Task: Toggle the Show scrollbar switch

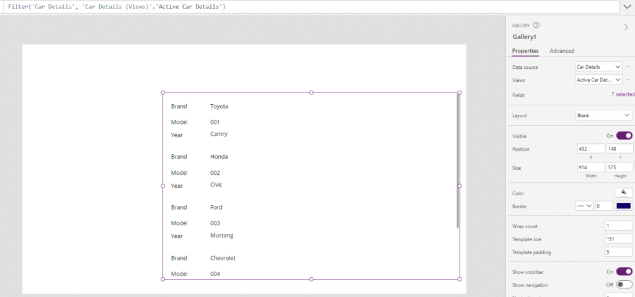Action: (624, 272)
